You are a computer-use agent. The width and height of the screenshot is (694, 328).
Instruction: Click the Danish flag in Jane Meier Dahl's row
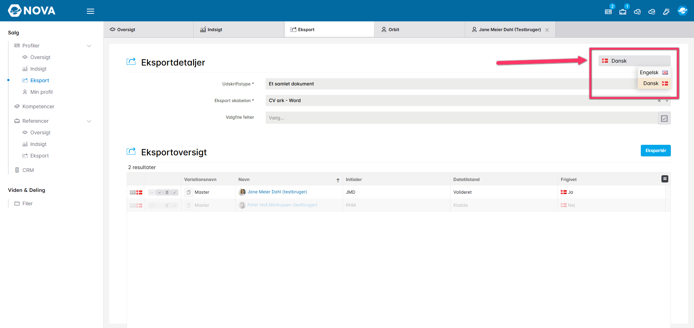[139, 192]
